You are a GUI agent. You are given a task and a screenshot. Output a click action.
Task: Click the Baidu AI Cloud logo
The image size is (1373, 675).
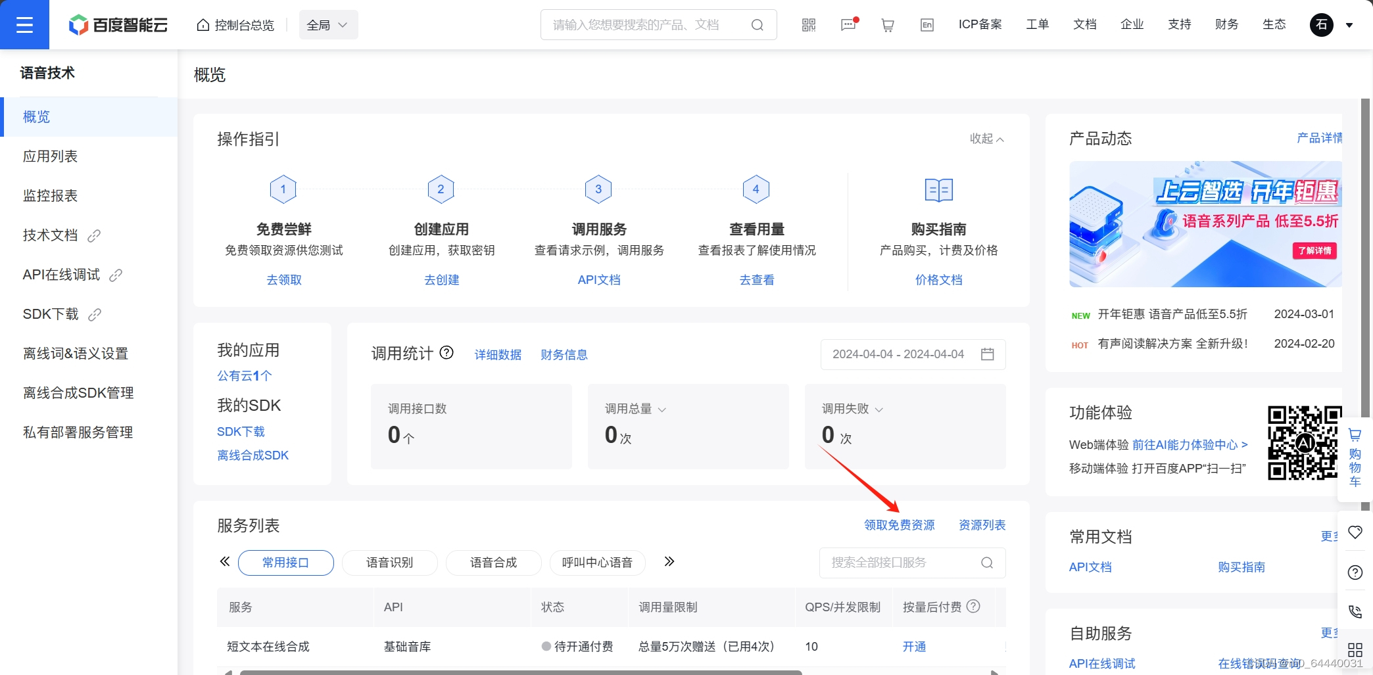tap(118, 25)
